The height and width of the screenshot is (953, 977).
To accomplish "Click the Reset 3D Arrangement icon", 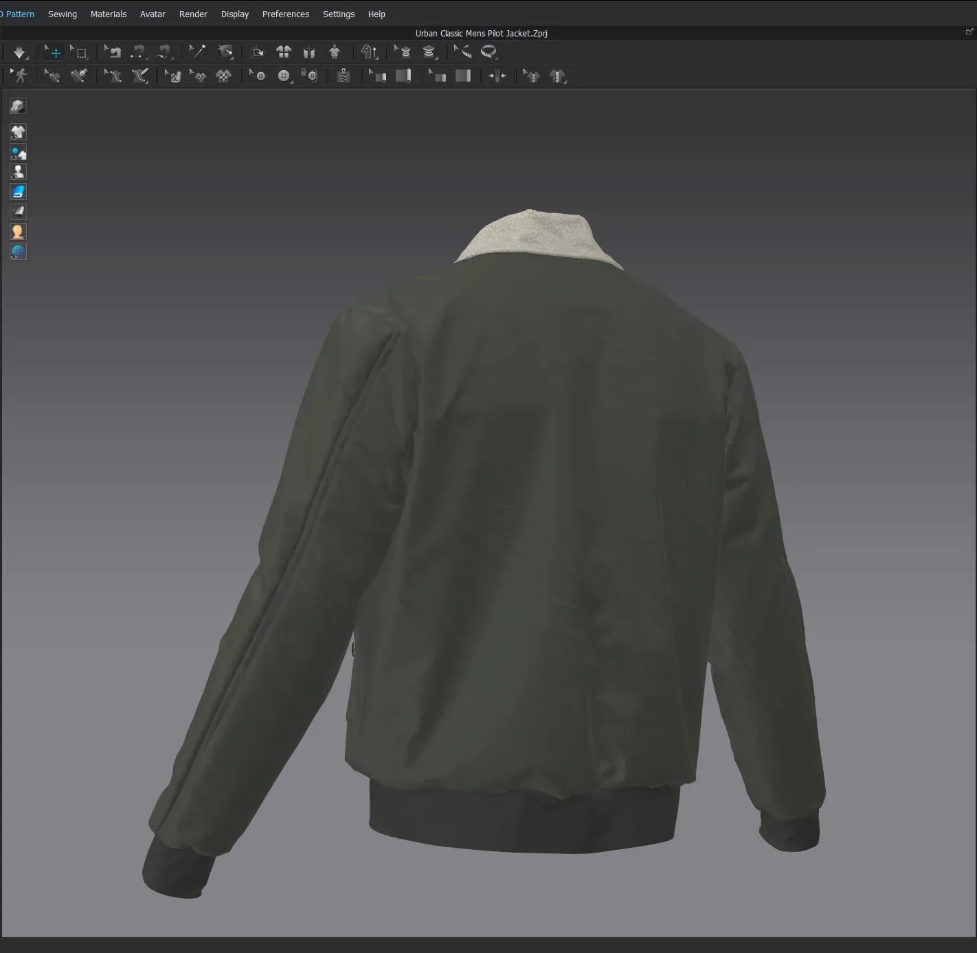I will coord(309,52).
